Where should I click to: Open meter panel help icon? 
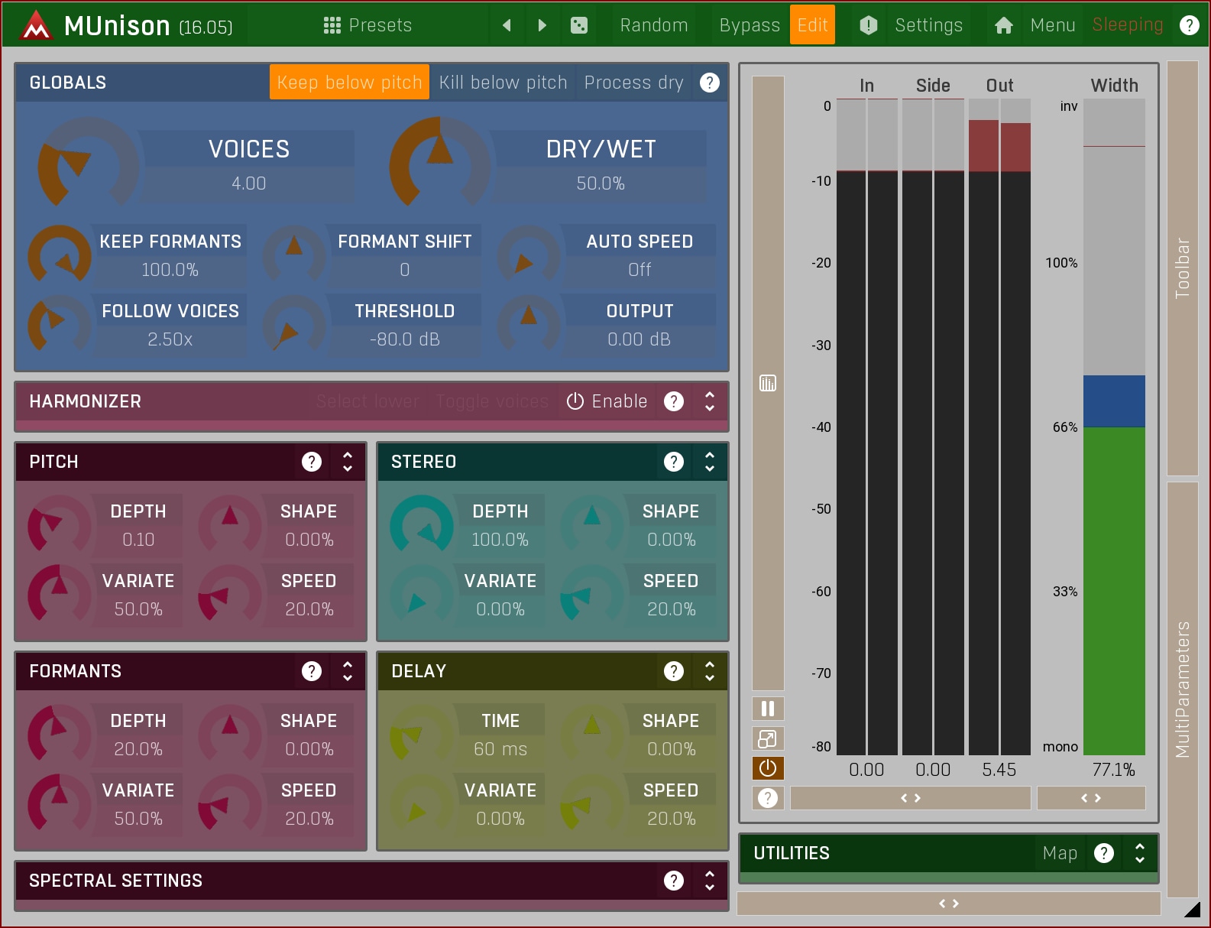[768, 798]
